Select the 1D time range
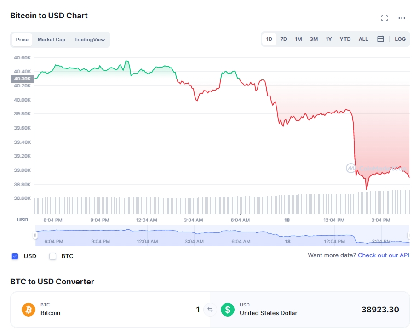 (269, 39)
